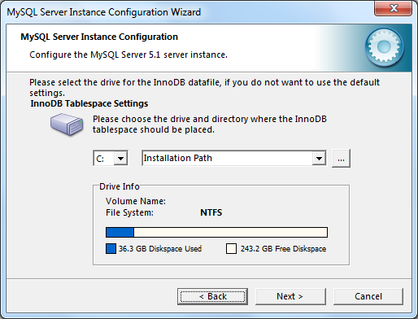Screen dimensions: 418x319
Task: Open the C: drive letter dropdown
Action: 120,158
